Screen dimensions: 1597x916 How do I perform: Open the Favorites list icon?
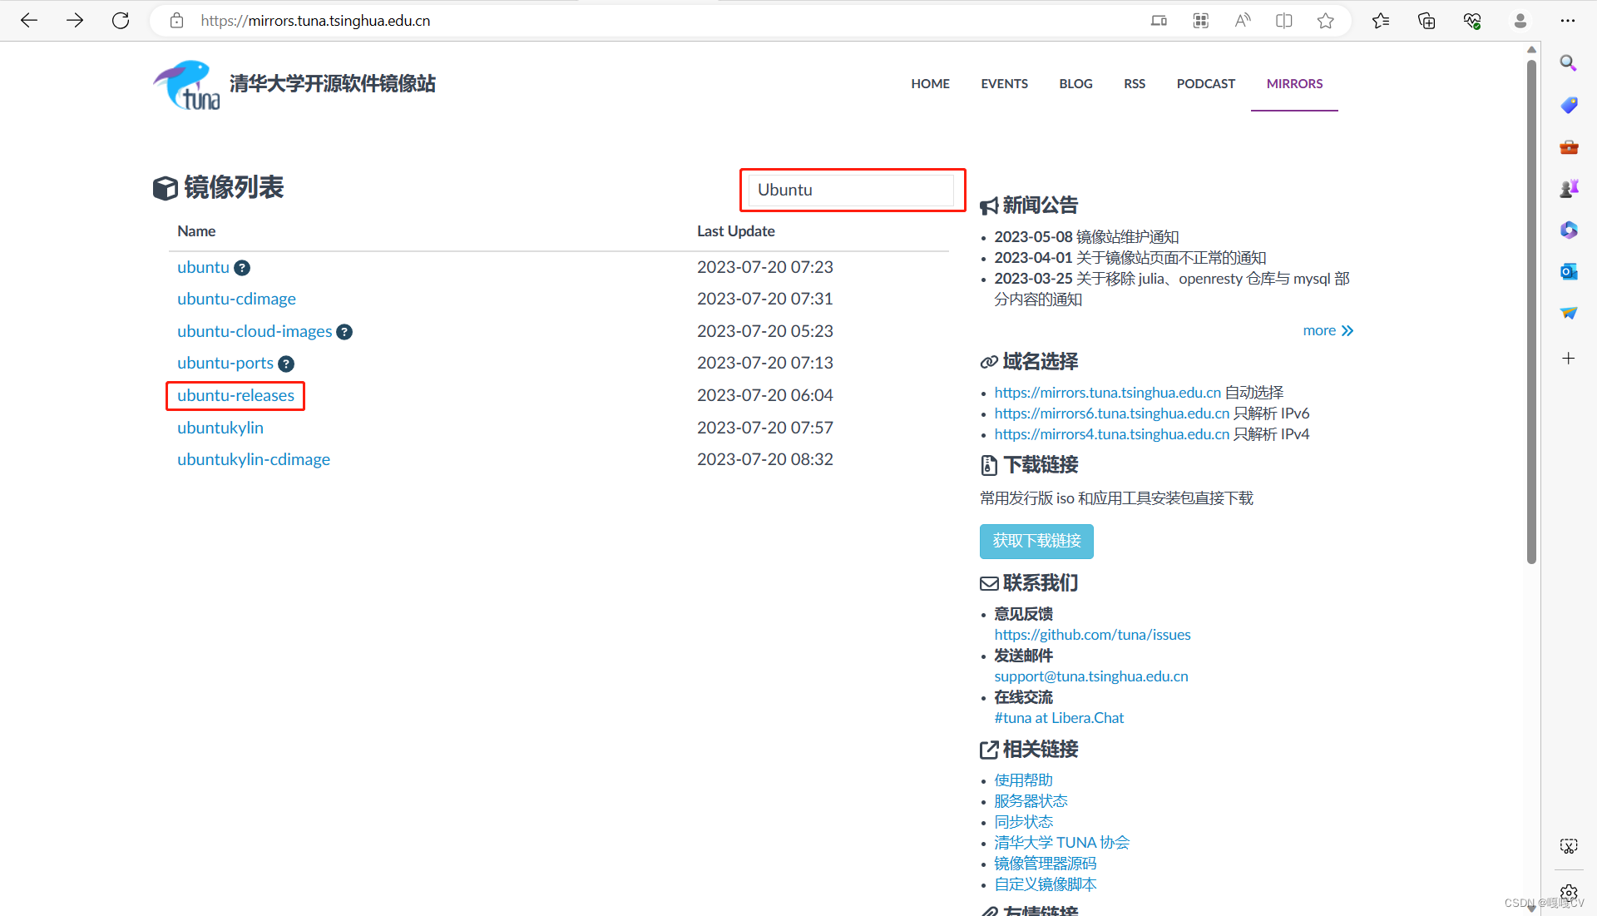click(1381, 21)
